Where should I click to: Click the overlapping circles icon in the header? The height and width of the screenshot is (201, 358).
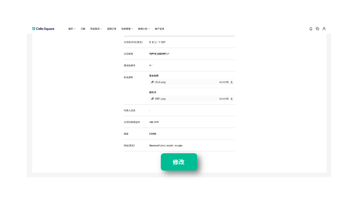point(317,28)
